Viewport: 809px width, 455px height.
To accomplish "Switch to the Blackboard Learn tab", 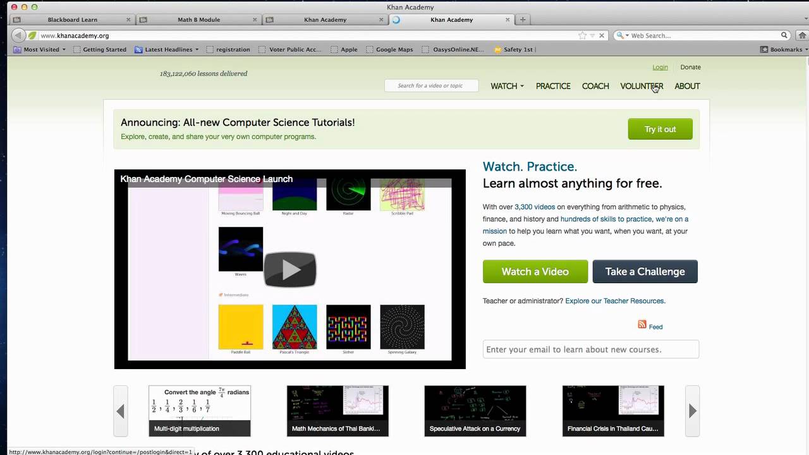I will 73,20.
